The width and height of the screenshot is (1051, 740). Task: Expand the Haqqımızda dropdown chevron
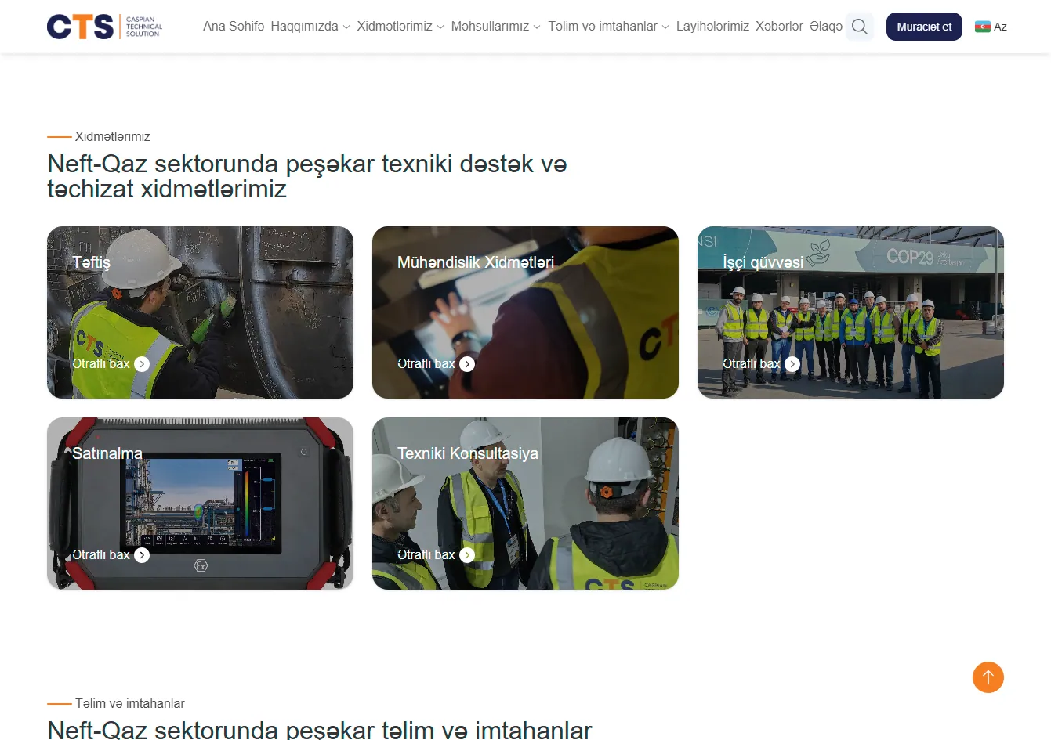pyautogui.click(x=346, y=27)
